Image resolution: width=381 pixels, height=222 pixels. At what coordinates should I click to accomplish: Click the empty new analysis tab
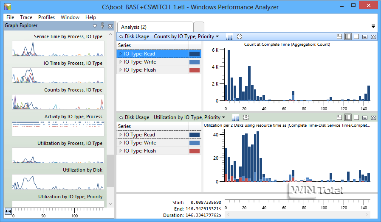pos(199,27)
